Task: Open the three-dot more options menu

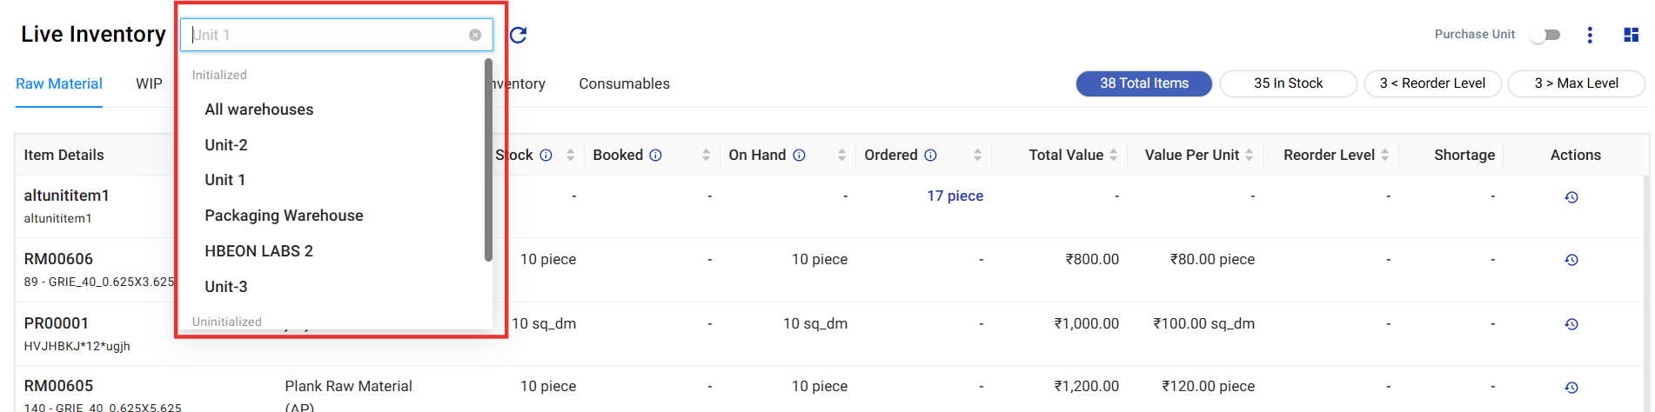Action: point(1590,35)
